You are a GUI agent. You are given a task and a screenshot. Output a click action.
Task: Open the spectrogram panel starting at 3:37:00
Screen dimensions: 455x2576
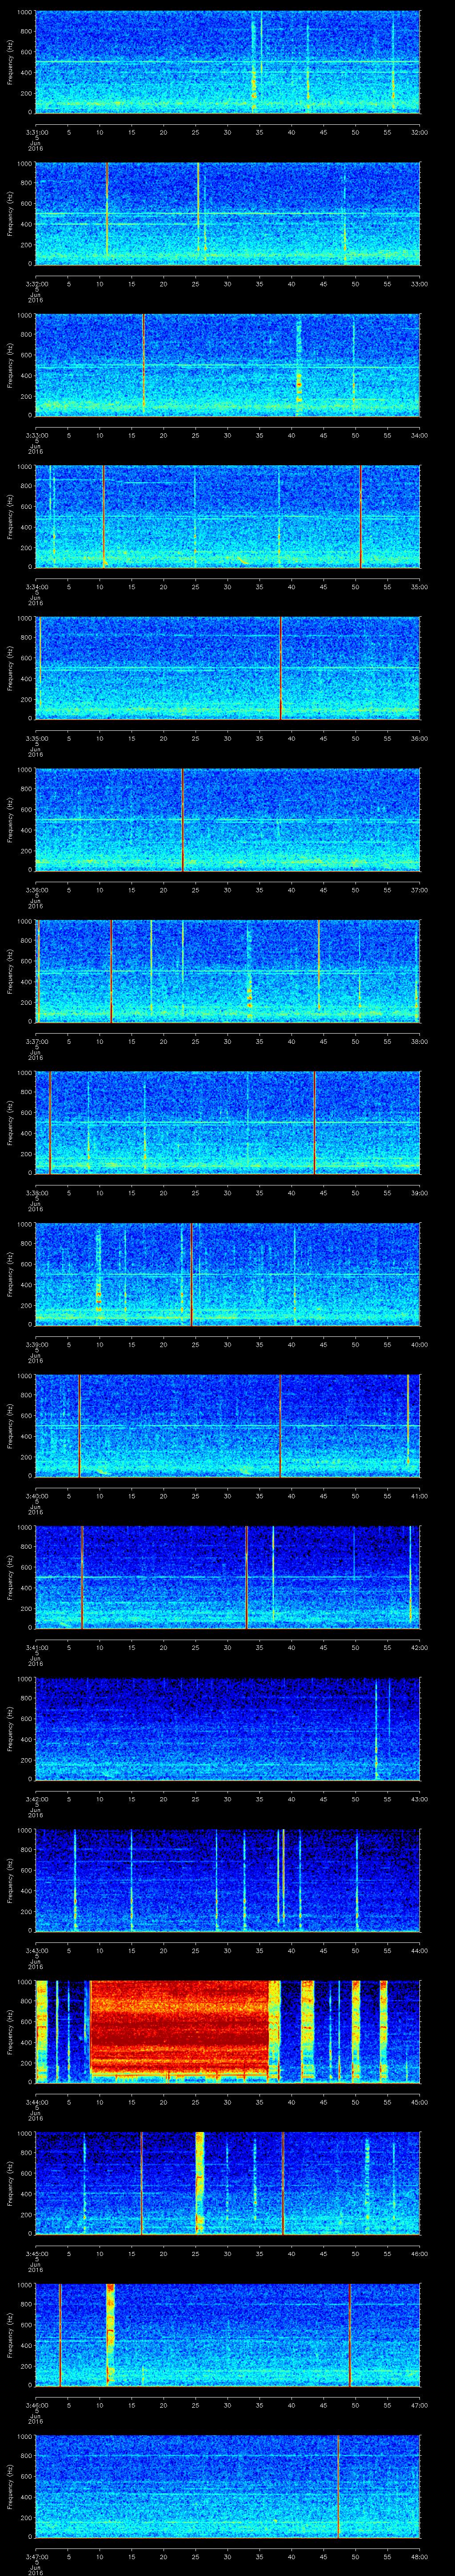[227, 971]
